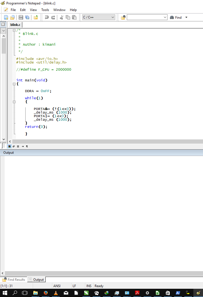
Task: Click the [1:1] : 31 cursor position entry
Action: tap(7, 286)
